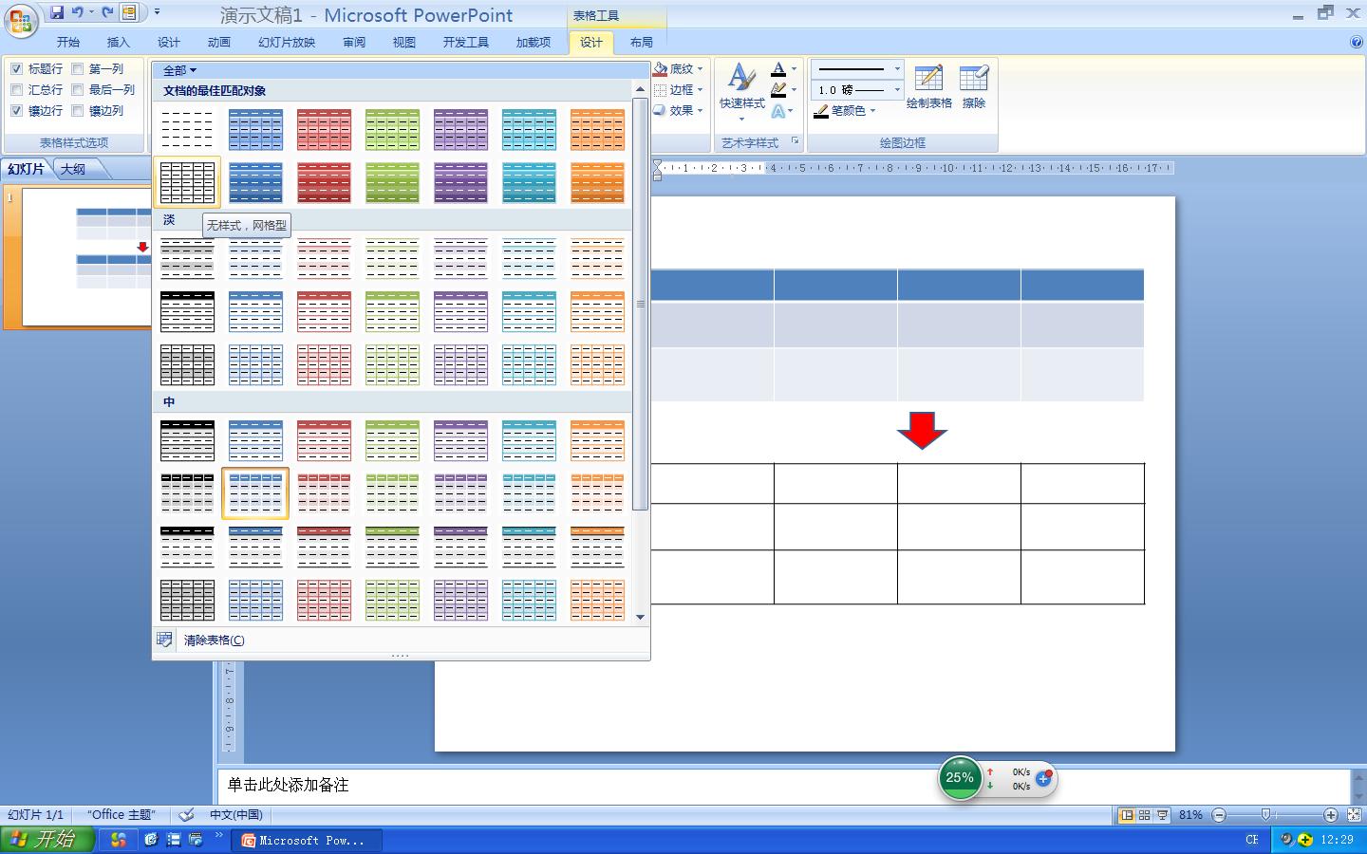Click the table effects (效果) icon
The width and height of the screenshot is (1367, 854).
[661, 111]
